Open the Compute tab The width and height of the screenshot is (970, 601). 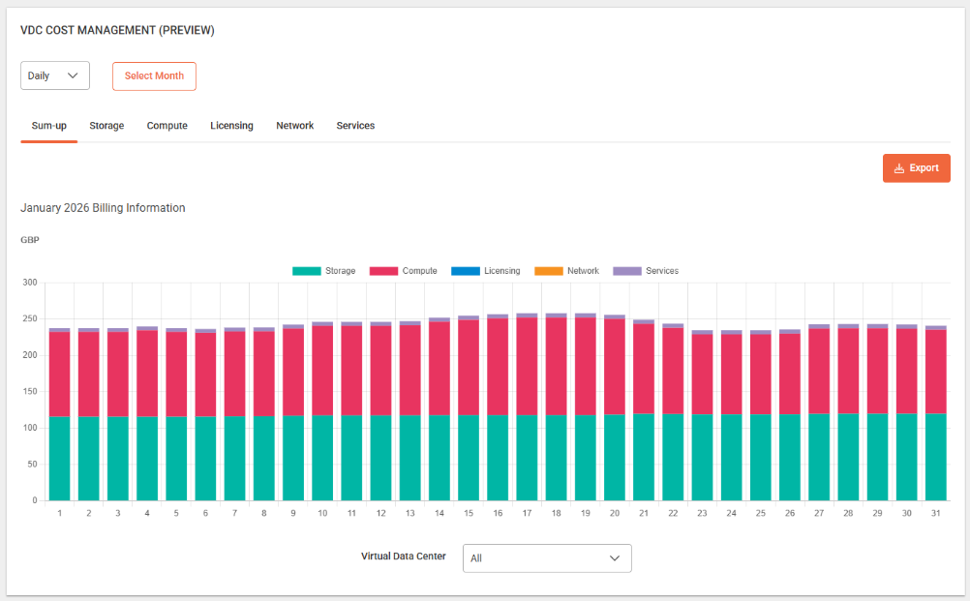click(x=167, y=126)
